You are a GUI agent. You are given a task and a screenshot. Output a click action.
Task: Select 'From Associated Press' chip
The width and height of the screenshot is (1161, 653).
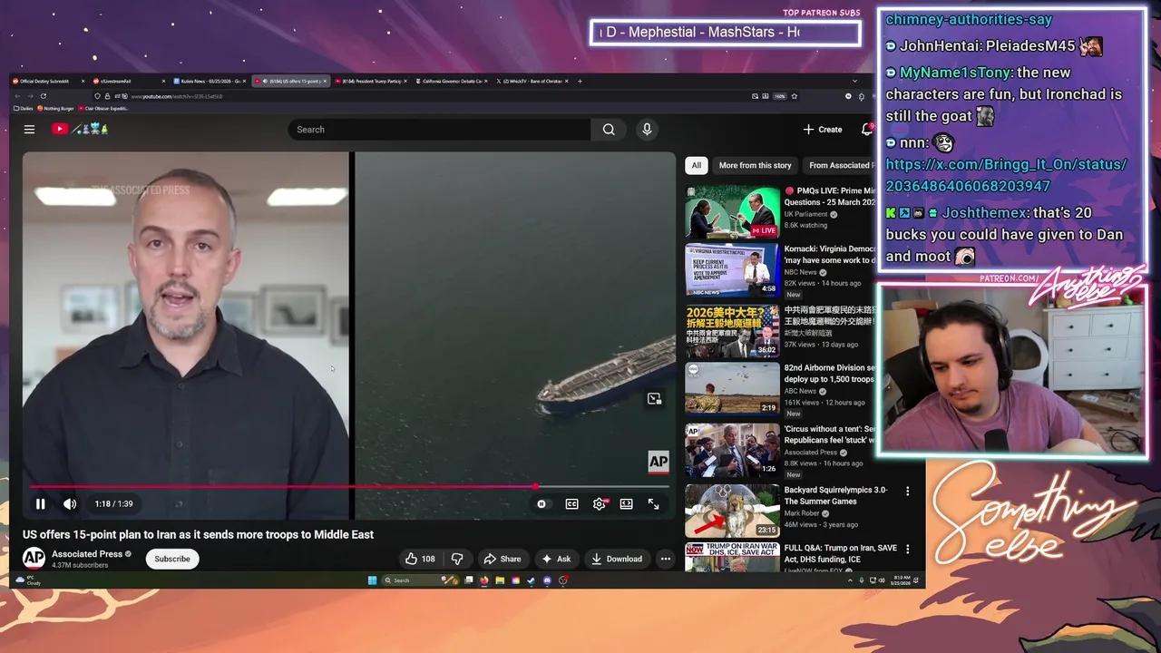[x=840, y=165]
